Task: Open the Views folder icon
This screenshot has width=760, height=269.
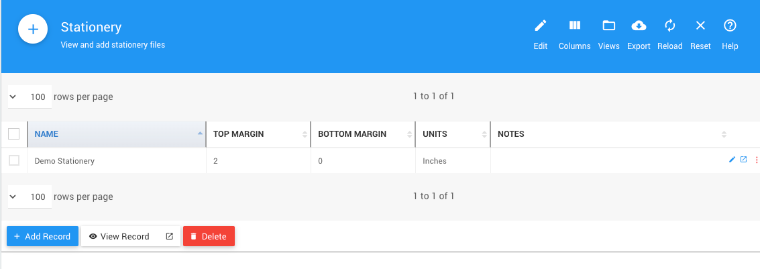Action: tap(608, 26)
